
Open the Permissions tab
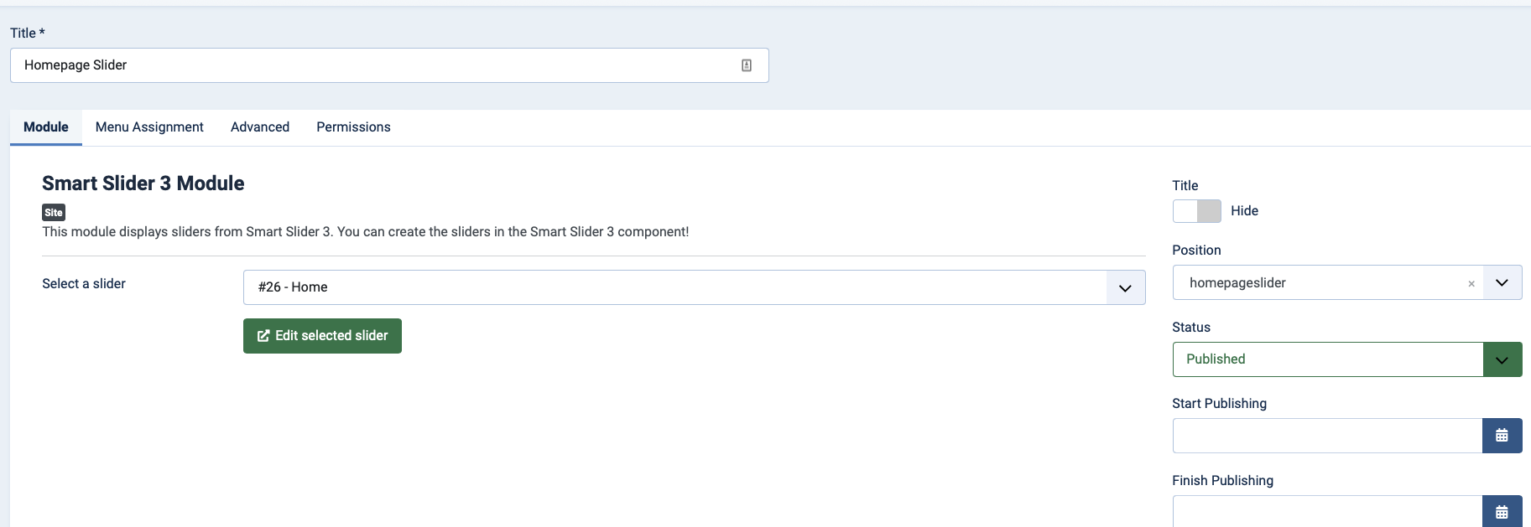pos(353,127)
